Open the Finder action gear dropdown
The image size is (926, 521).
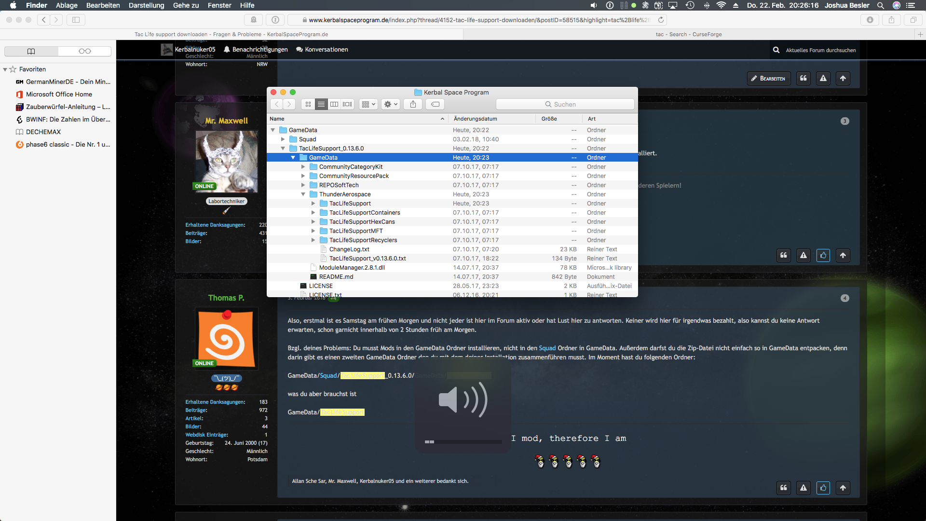coord(390,104)
